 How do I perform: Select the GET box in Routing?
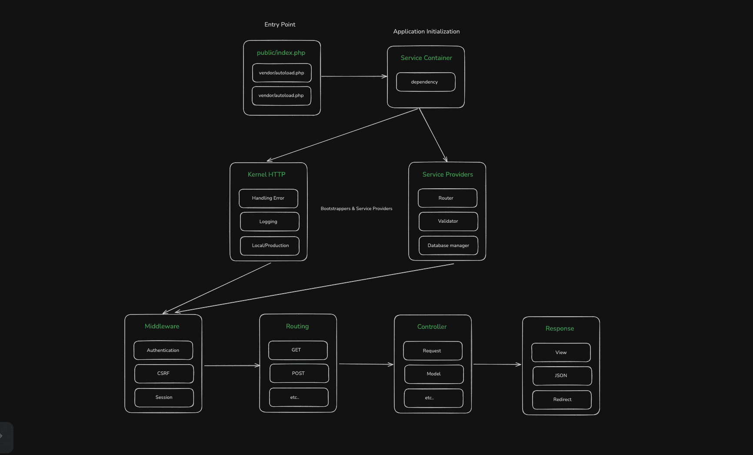point(298,350)
